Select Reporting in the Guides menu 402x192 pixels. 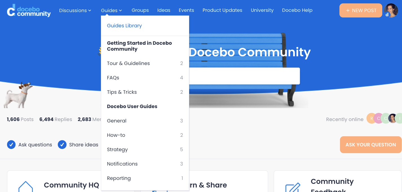pos(145,178)
